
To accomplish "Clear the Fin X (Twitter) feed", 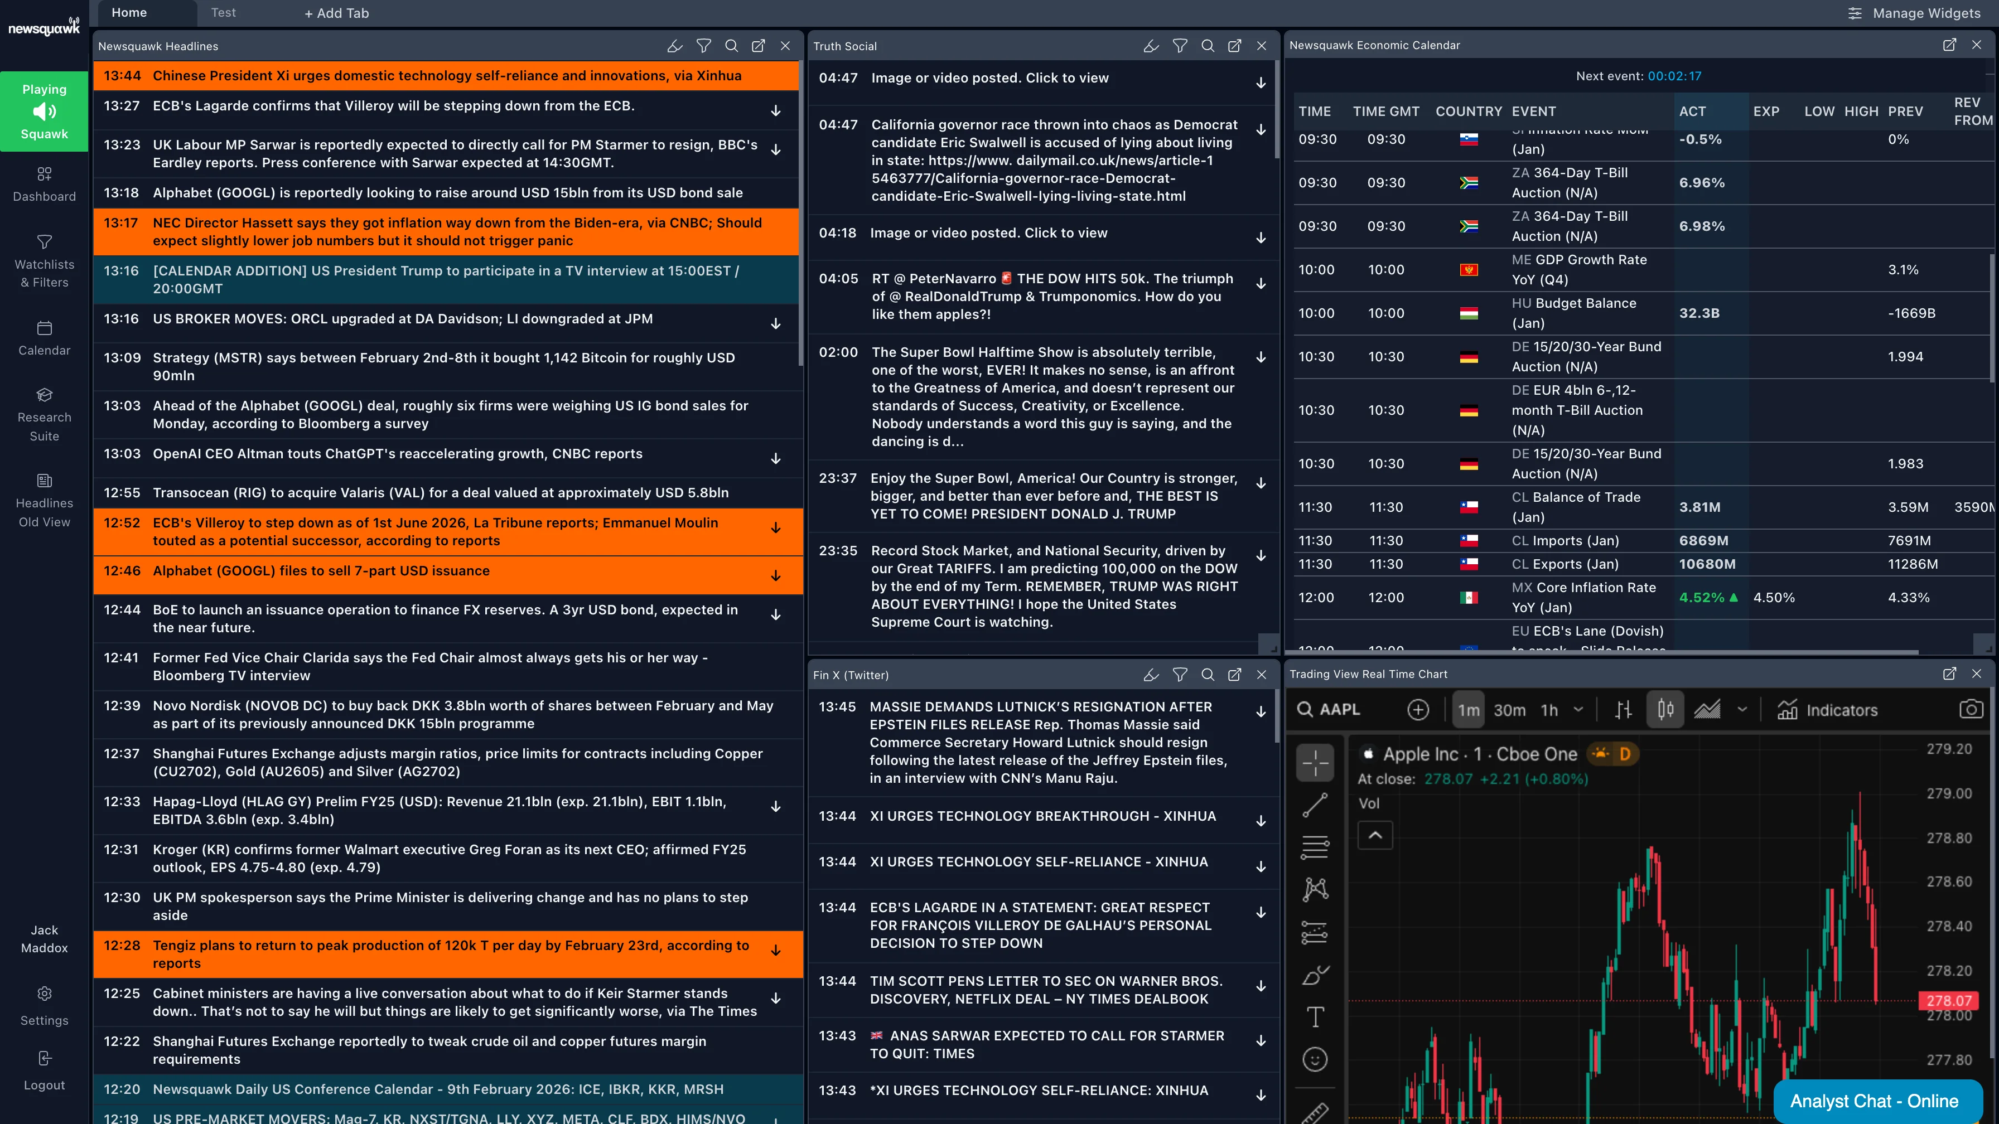I will pyautogui.click(x=1150, y=675).
